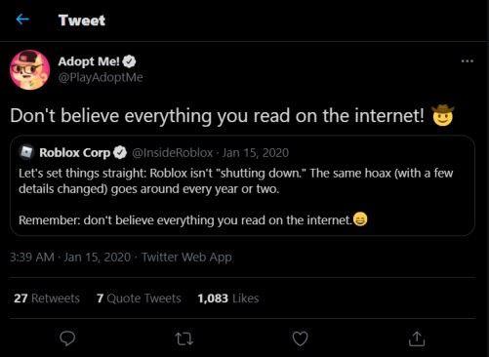Like the tweet with heart icon
This screenshot has width=489, height=357.
300,338
